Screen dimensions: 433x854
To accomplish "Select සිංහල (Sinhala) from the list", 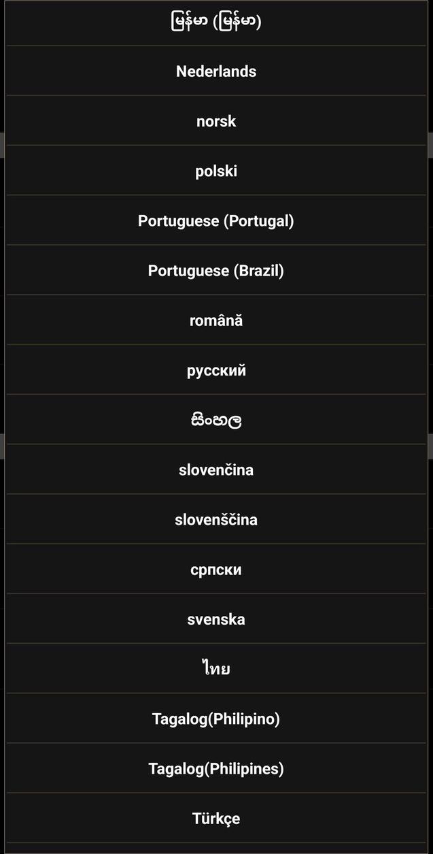I will pyautogui.click(x=216, y=419).
